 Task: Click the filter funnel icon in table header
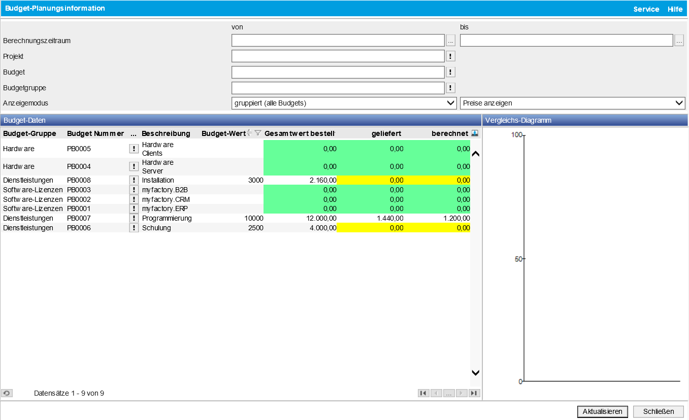(x=258, y=133)
